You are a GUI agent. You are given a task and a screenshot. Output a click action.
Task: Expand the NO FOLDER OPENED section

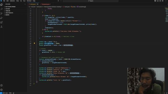point(15,7)
